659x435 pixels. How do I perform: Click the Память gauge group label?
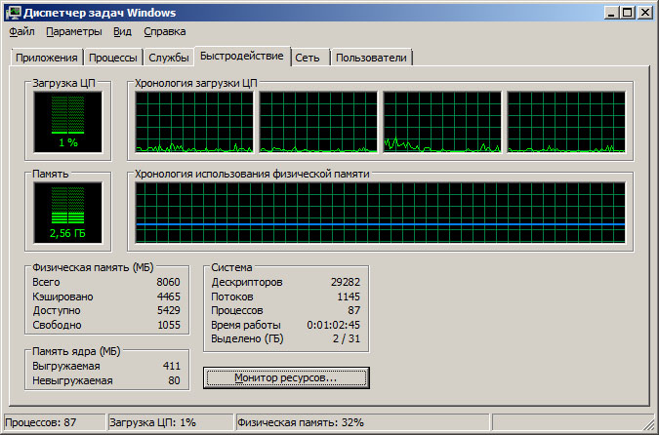pyautogui.click(x=51, y=174)
